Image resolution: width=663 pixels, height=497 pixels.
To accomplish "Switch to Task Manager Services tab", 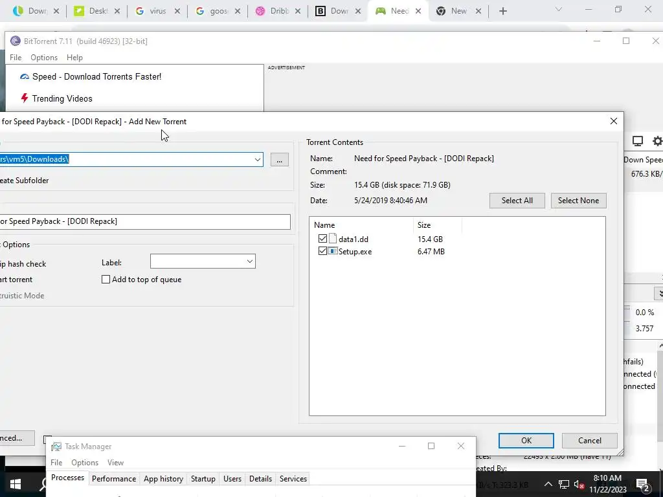I will [293, 479].
